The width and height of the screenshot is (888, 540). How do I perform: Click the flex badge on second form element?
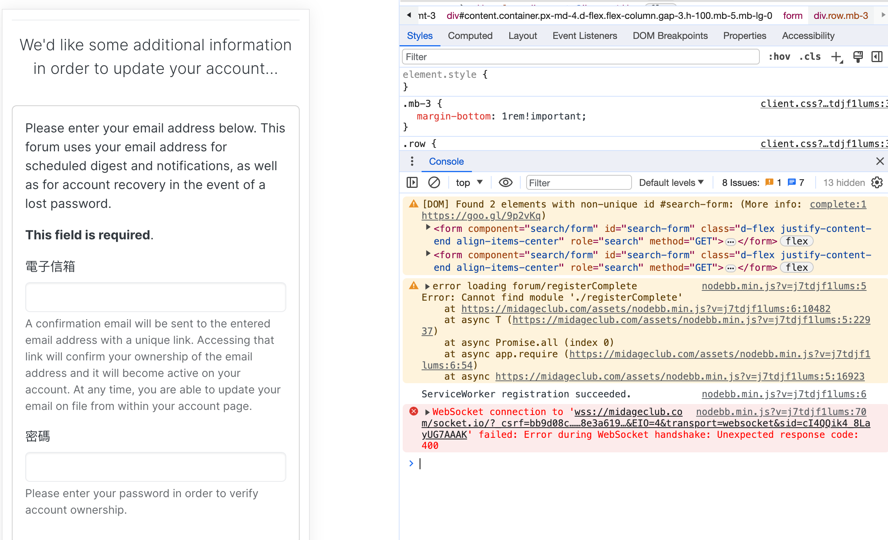(796, 268)
